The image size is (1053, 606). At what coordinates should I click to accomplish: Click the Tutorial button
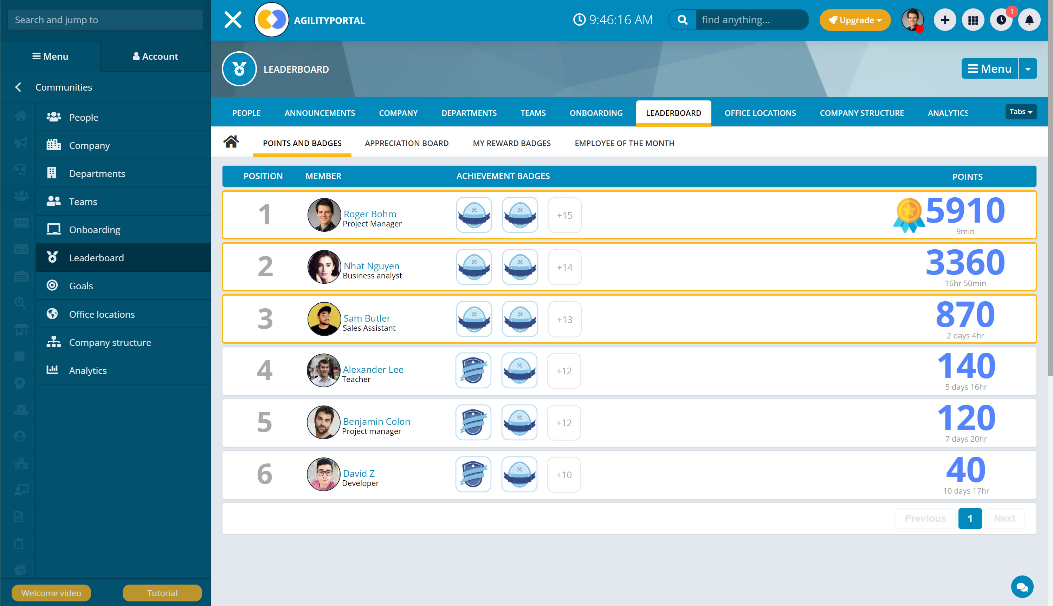[x=162, y=593]
